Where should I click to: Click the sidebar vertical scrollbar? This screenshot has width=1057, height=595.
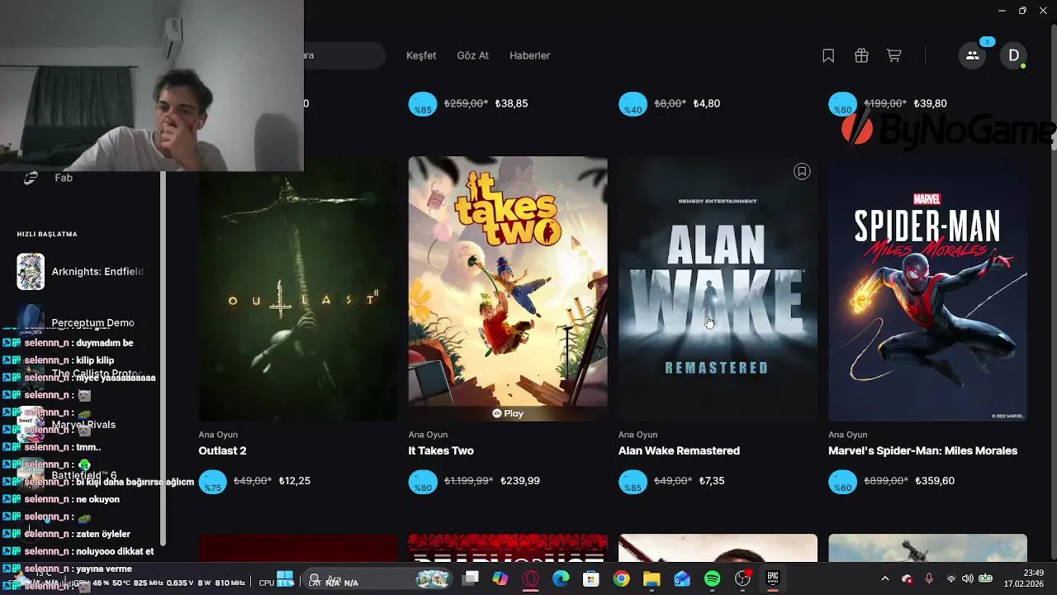coord(163,359)
